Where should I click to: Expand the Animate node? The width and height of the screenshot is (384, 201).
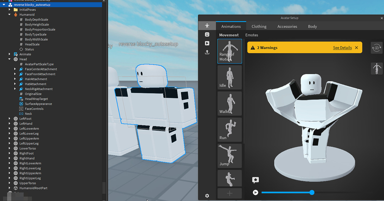coord(9,54)
